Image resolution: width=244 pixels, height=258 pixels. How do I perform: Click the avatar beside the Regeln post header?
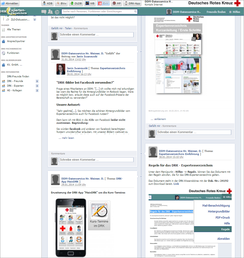pyautogui.click(x=153, y=152)
